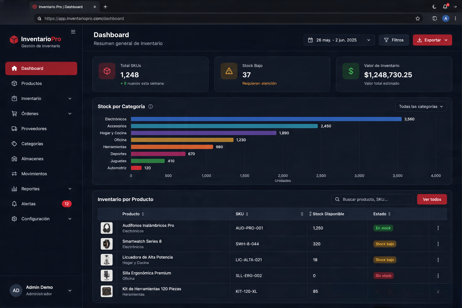Click the AD user avatar
The image size is (462, 308).
[x=16, y=291]
